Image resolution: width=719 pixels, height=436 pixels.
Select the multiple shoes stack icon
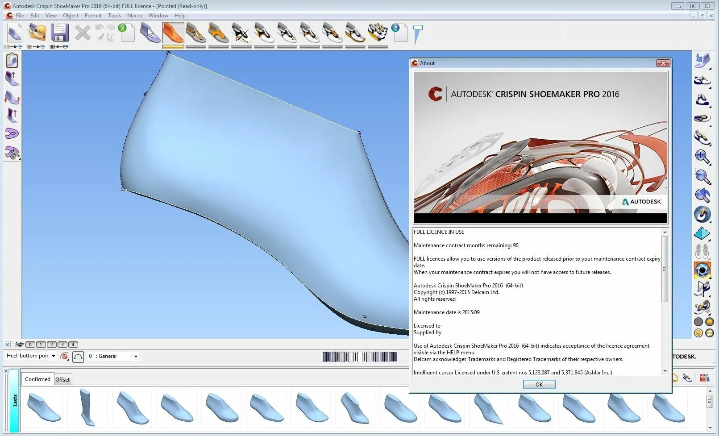click(378, 33)
